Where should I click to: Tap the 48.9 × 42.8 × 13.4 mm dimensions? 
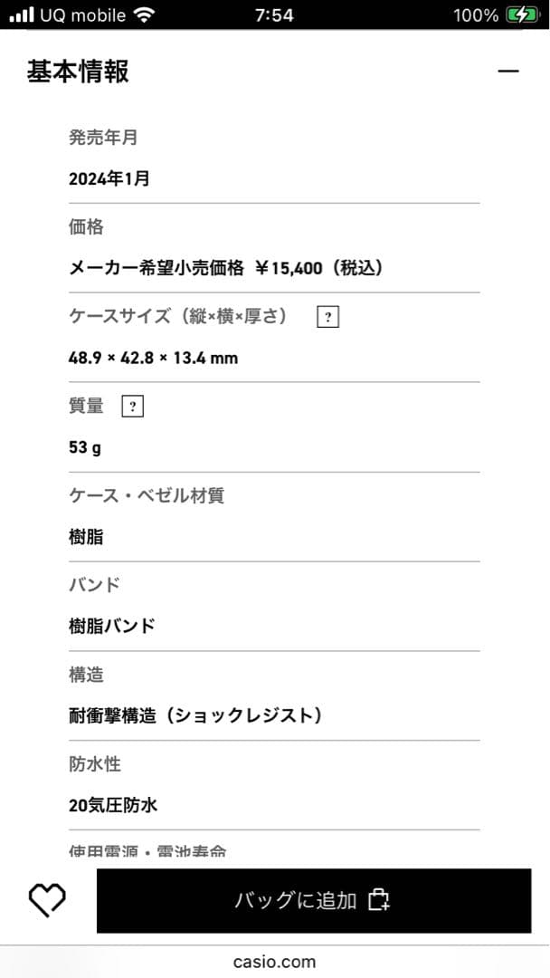point(153,358)
